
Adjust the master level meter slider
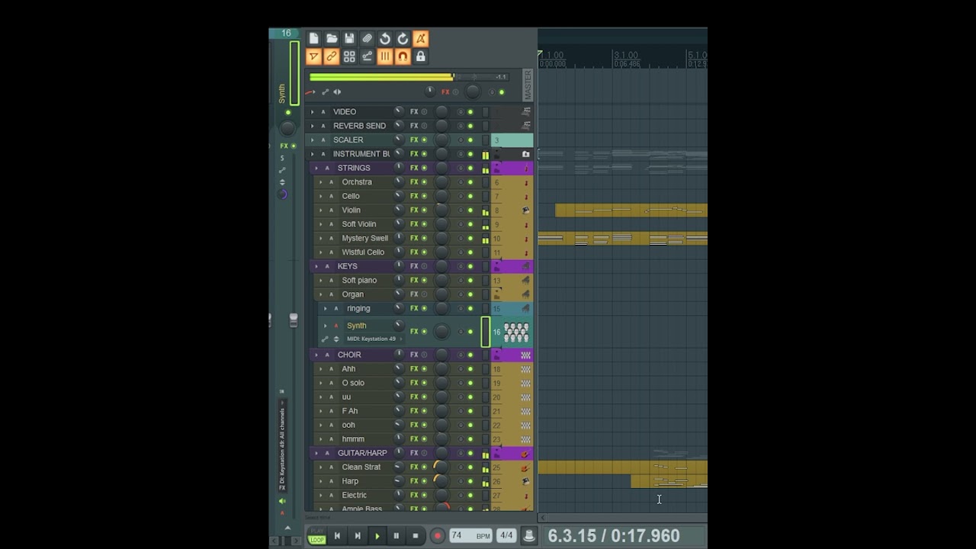(x=409, y=77)
